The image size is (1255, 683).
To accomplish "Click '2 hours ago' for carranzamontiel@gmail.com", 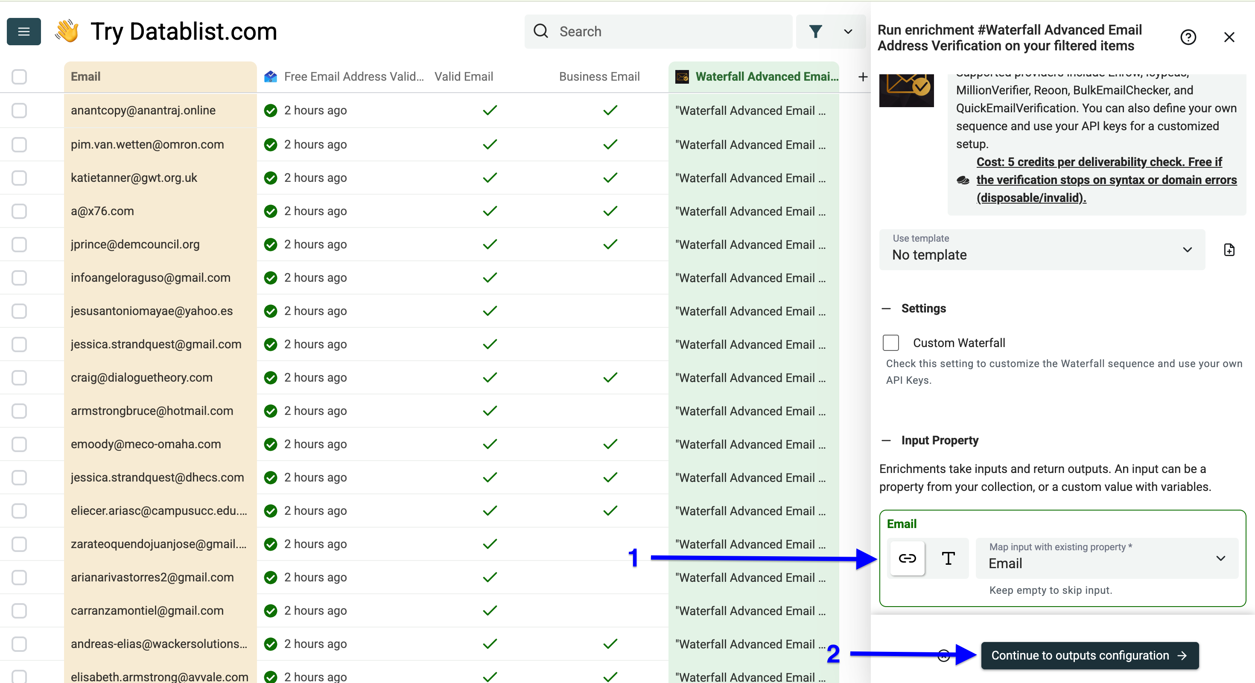I will [315, 610].
